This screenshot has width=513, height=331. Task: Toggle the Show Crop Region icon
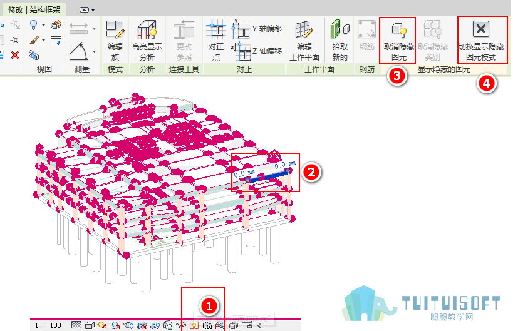click(x=155, y=325)
